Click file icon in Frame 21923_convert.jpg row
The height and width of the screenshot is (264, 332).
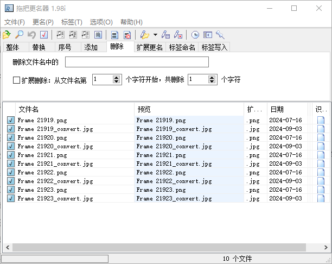[x=321, y=198]
